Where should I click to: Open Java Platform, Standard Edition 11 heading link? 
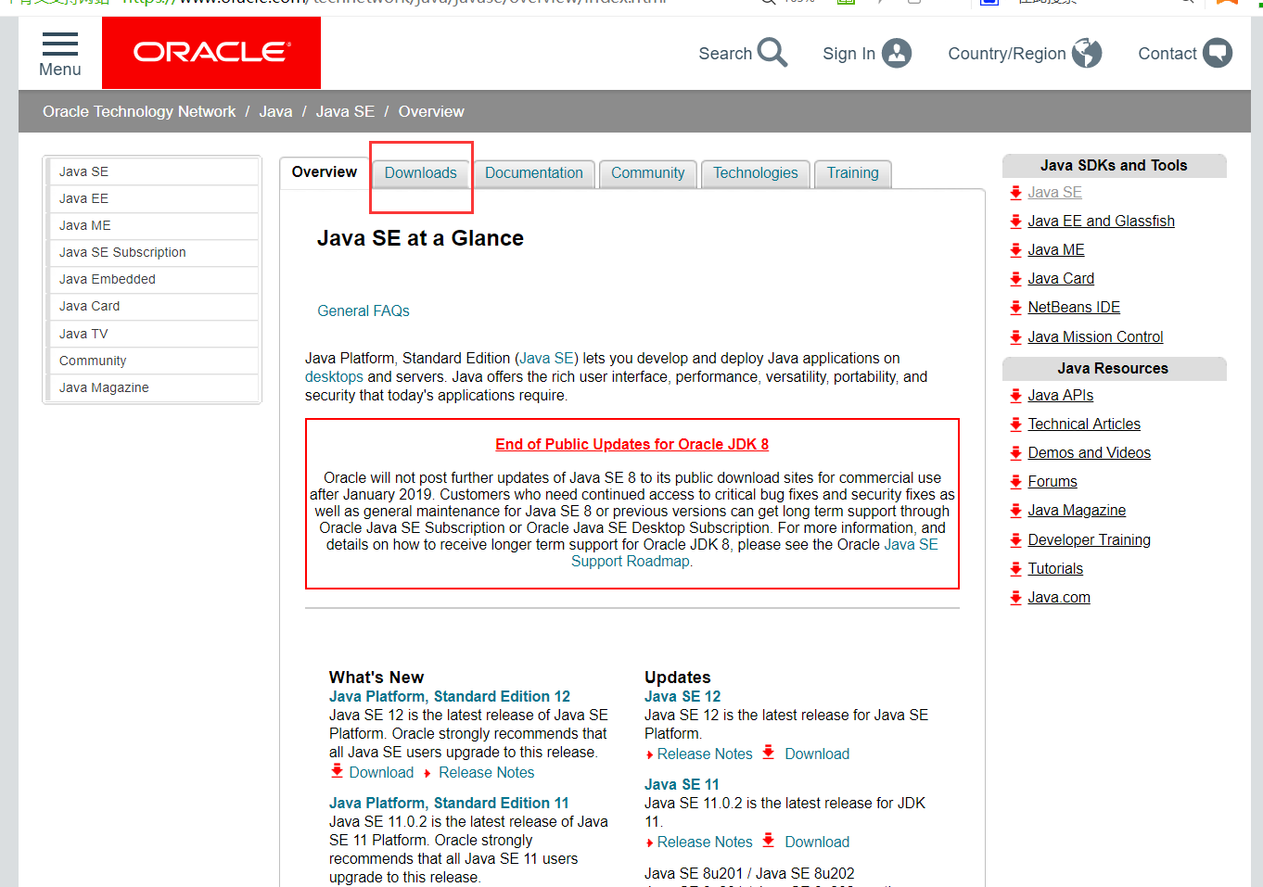449,804
